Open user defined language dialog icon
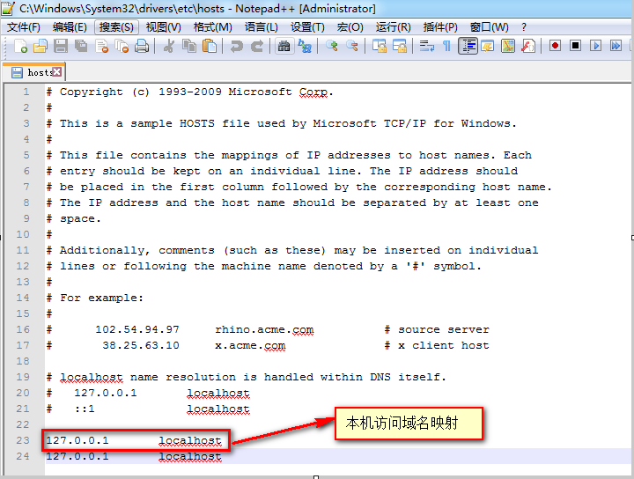 [488, 46]
